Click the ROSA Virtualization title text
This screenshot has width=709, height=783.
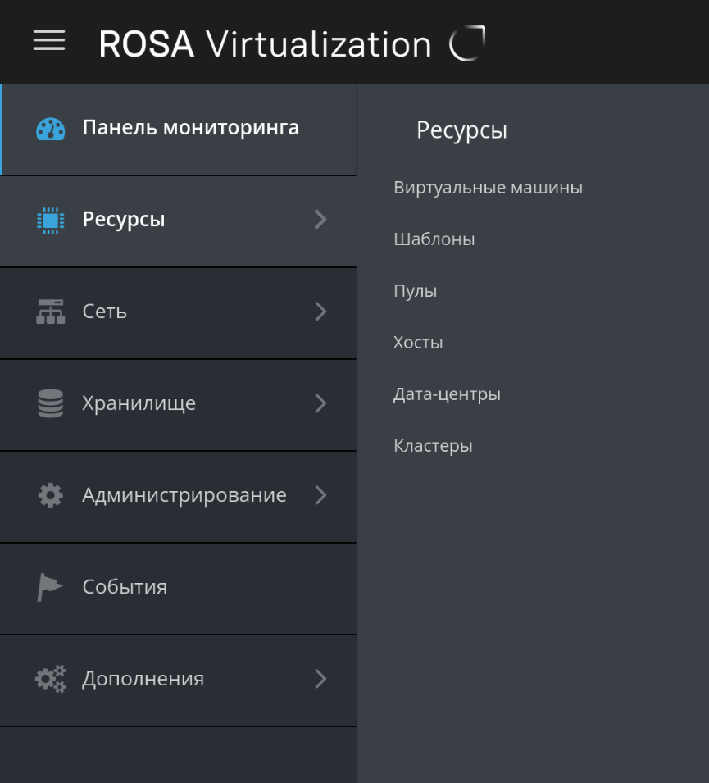265,43
